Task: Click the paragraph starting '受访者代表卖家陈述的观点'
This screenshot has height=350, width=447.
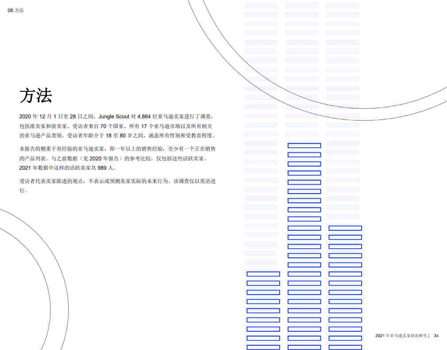Action: click(x=117, y=186)
